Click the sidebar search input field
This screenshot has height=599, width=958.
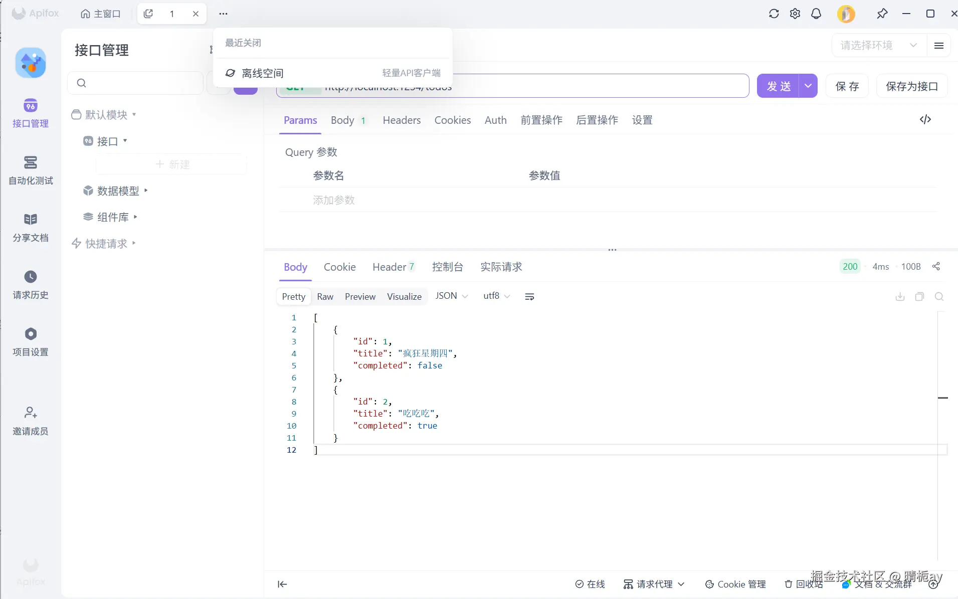[x=135, y=83]
